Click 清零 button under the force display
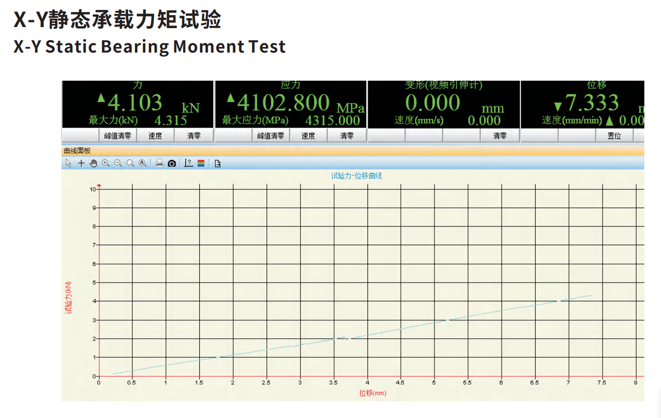 [x=194, y=136]
